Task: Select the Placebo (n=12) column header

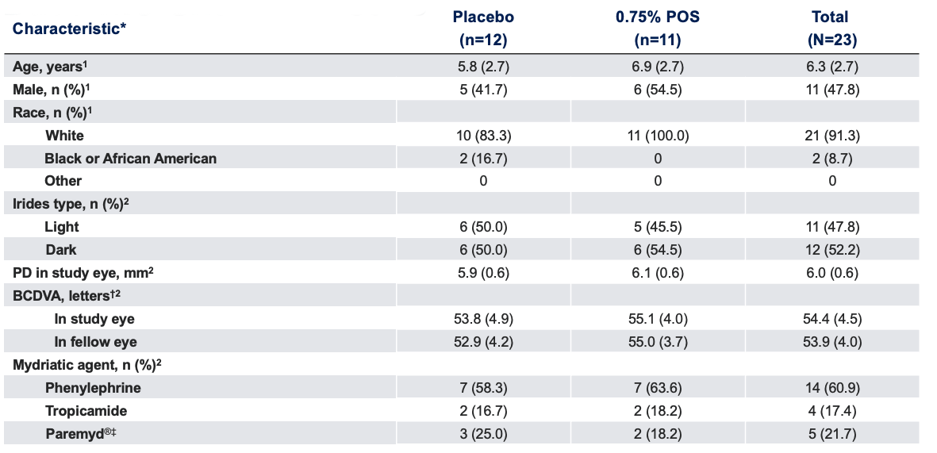Action: [483, 27]
